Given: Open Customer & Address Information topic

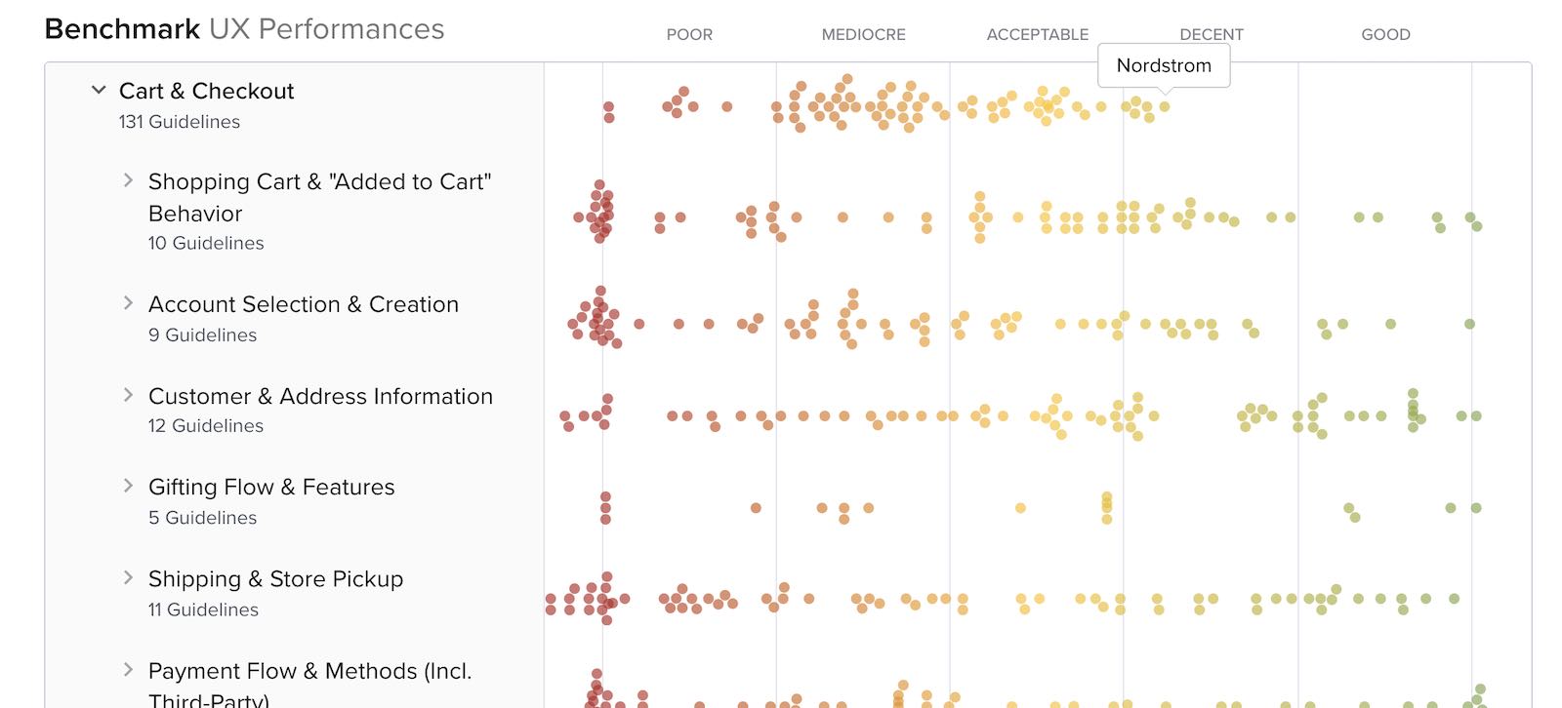Looking at the screenshot, I should point(320,396).
